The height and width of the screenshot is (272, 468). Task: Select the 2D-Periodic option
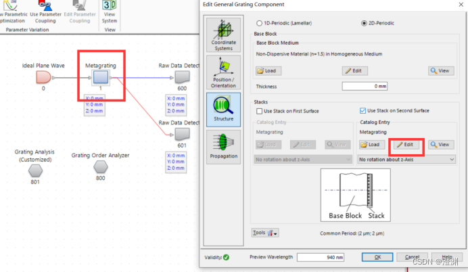point(377,23)
